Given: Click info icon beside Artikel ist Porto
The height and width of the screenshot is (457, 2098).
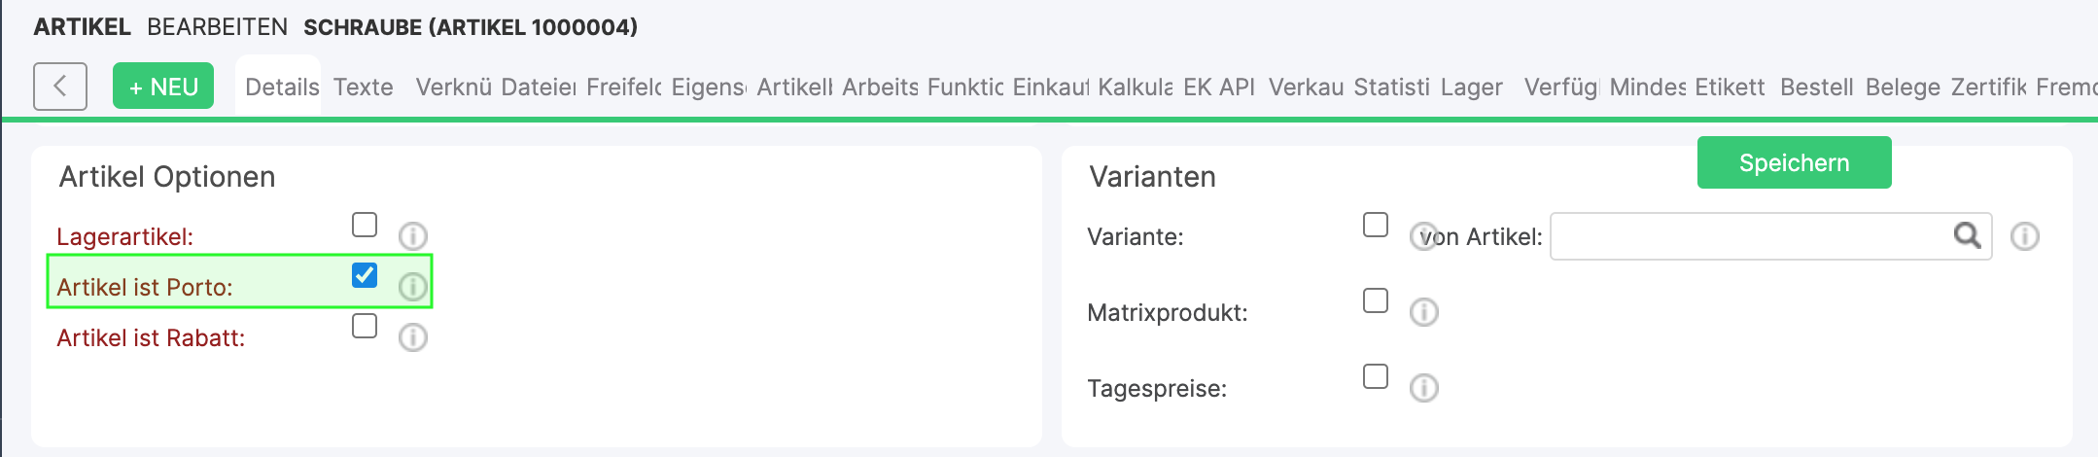Looking at the screenshot, I should click(413, 287).
